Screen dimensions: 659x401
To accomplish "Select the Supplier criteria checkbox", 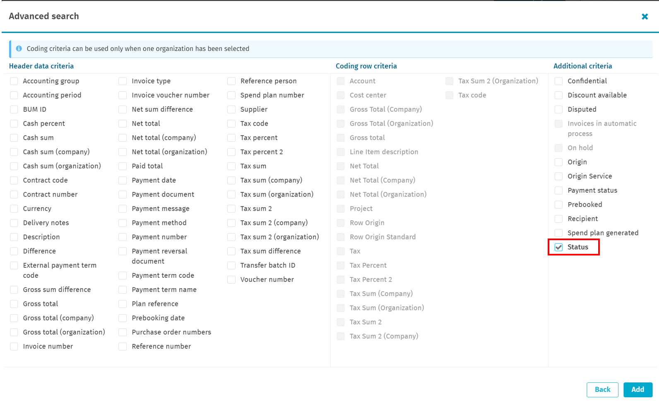I will [231, 110].
